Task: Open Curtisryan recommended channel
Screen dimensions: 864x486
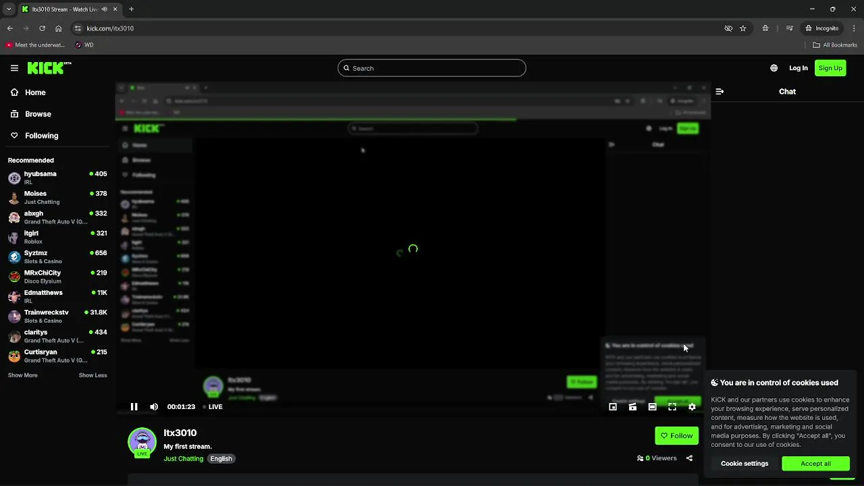Action: 57,356
